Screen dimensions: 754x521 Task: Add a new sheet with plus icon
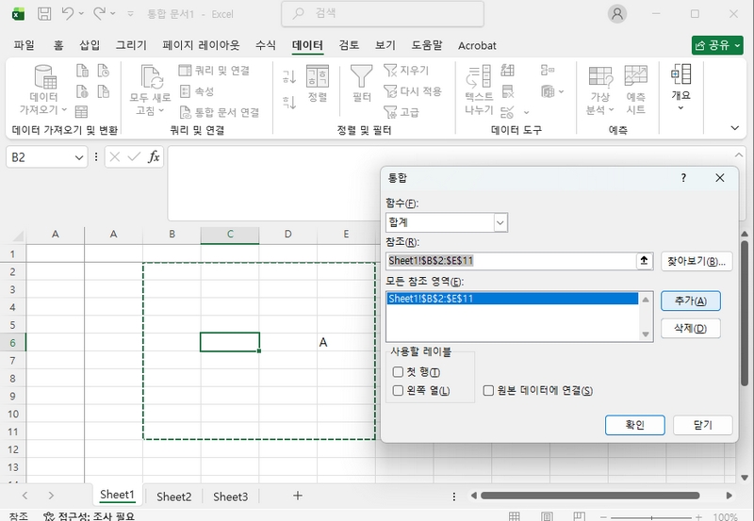298,496
